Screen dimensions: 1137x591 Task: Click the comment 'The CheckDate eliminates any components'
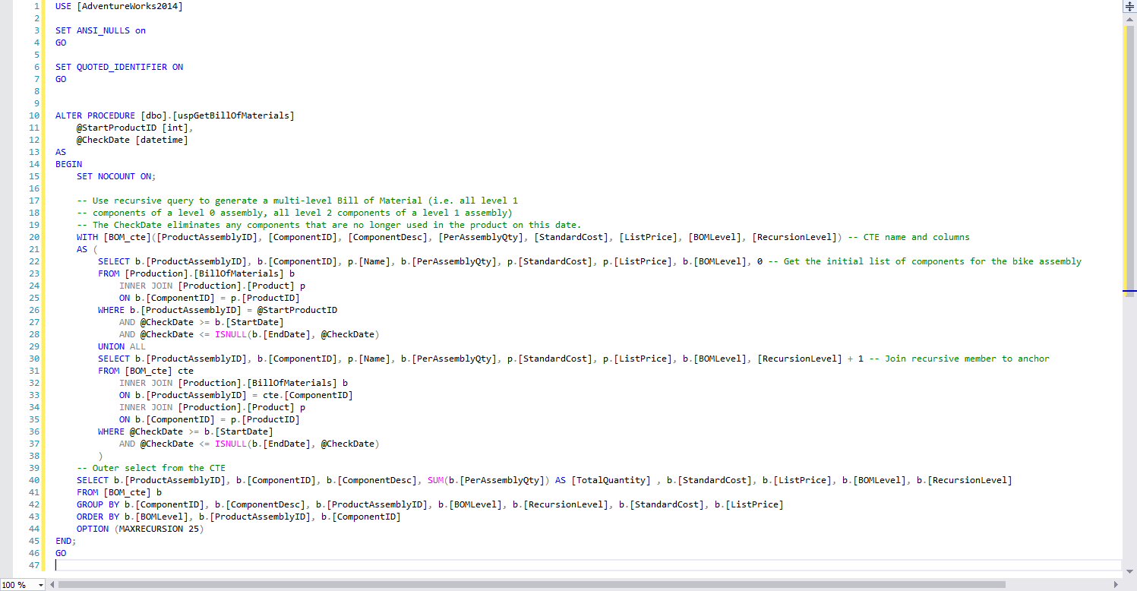(x=329, y=225)
